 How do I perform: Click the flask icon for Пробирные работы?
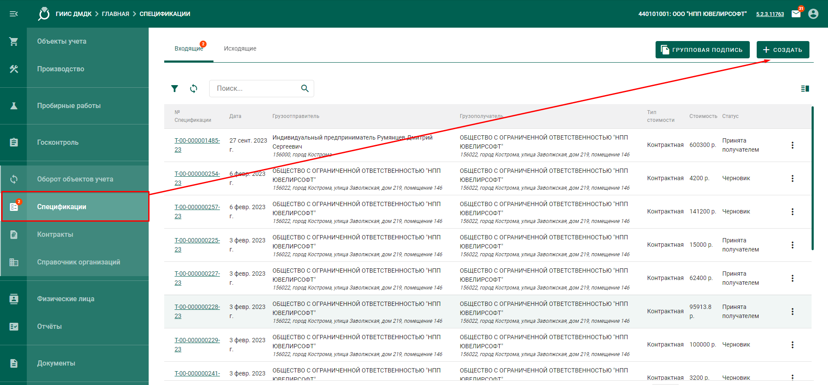[x=14, y=106]
